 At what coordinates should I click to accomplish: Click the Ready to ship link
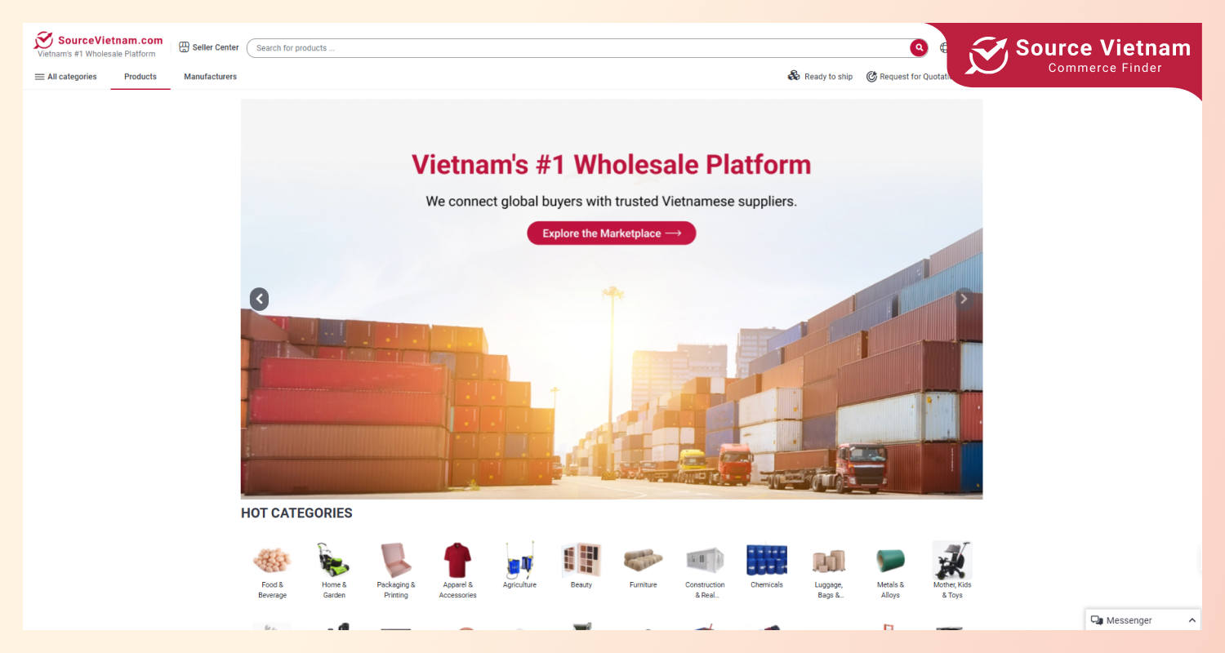coord(820,77)
